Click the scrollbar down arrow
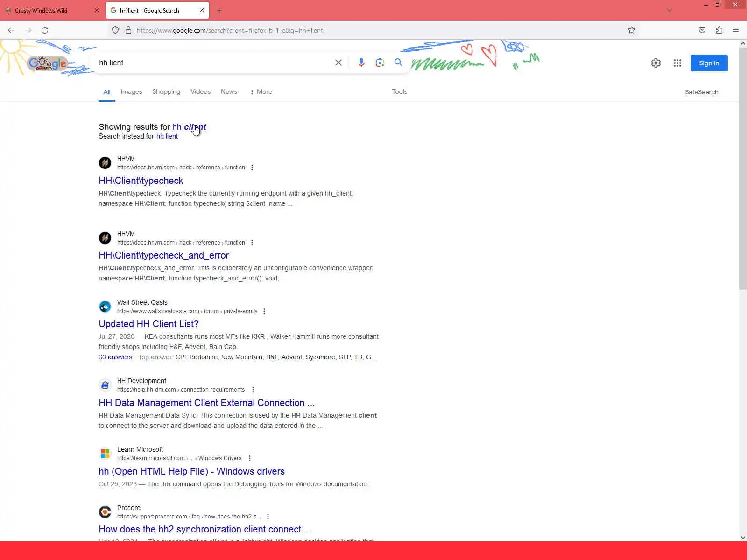The image size is (747, 560). point(743,538)
